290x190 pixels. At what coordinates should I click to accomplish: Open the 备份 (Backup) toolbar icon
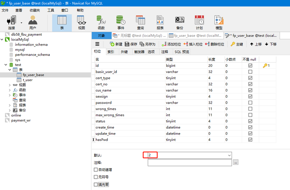click(x=180, y=23)
